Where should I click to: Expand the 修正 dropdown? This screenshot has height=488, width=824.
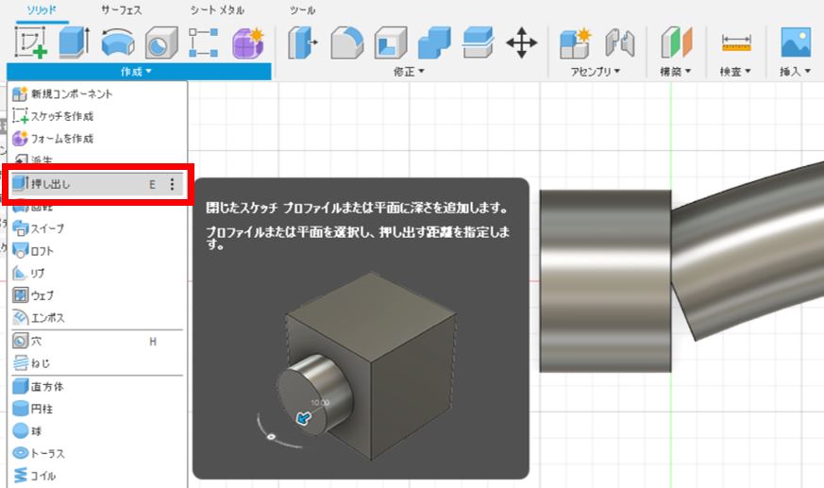click(x=409, y=72)
